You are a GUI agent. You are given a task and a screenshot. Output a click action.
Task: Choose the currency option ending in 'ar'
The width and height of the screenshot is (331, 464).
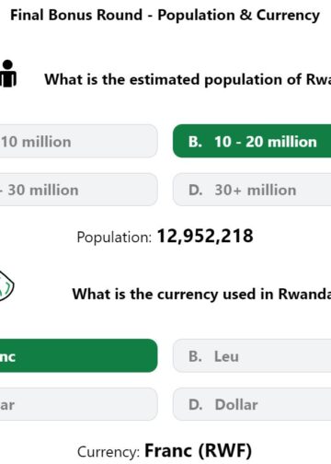(x=79, y=404)
